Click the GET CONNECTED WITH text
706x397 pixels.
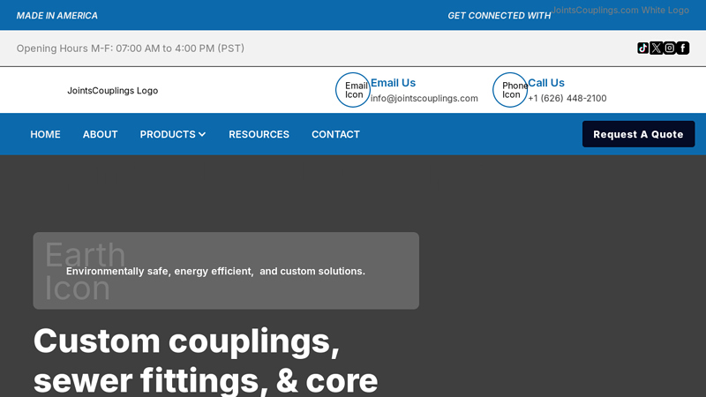[x=499, y=15]
